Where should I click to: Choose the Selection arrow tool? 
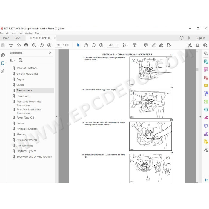pyautogui.click(x=78, y=45)
